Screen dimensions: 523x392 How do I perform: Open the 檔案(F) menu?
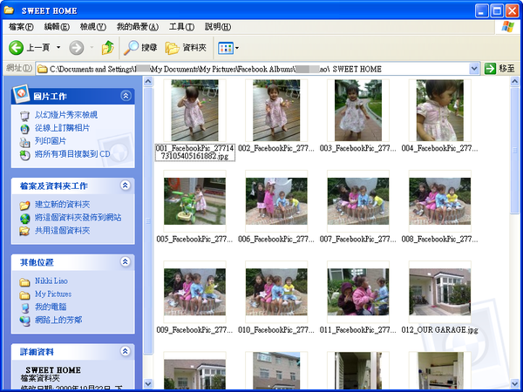coord(21,27)
